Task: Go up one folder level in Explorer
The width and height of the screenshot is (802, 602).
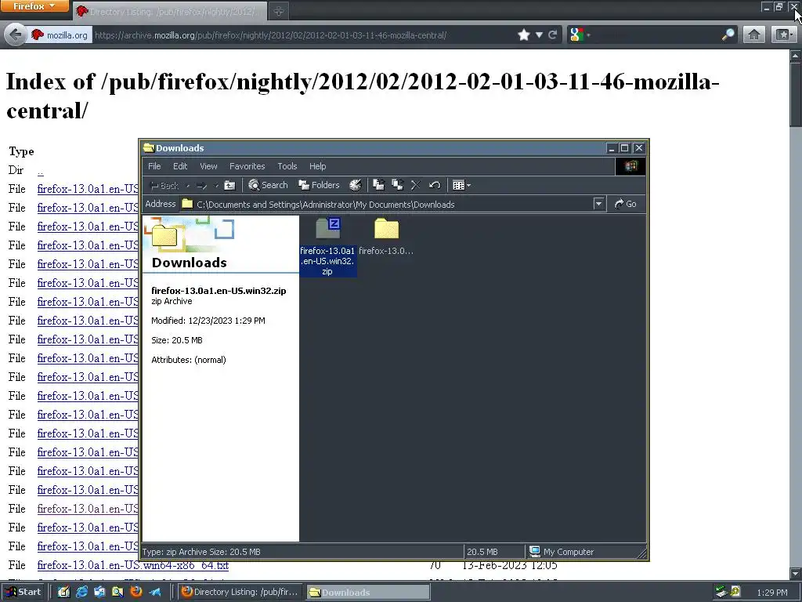Action: 229,185
